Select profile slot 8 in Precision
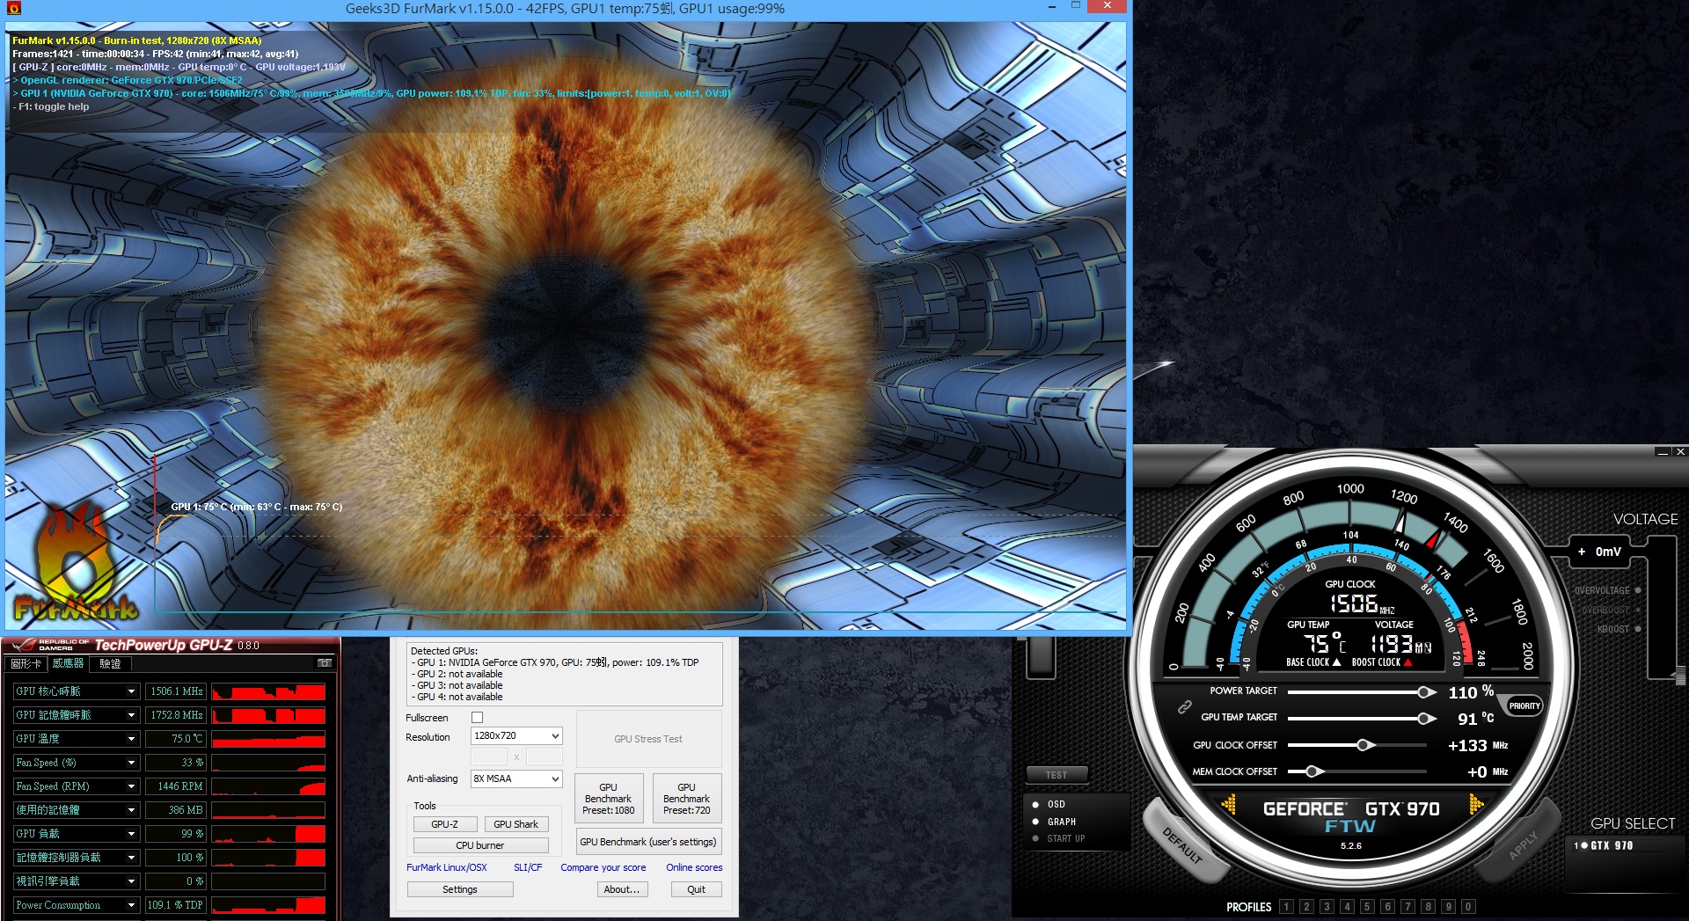Image resolution: width=1689 pixels, height=921 pixels. pos(1428,907)
